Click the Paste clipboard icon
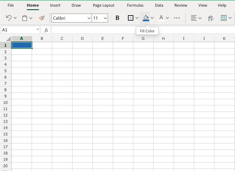 25,18
